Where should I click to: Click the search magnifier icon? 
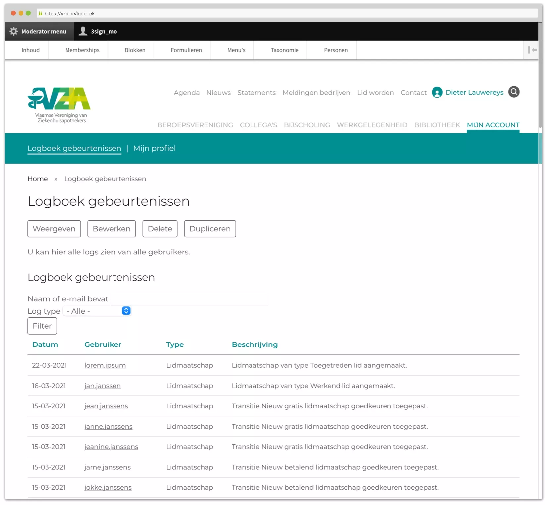coord(514,92)
